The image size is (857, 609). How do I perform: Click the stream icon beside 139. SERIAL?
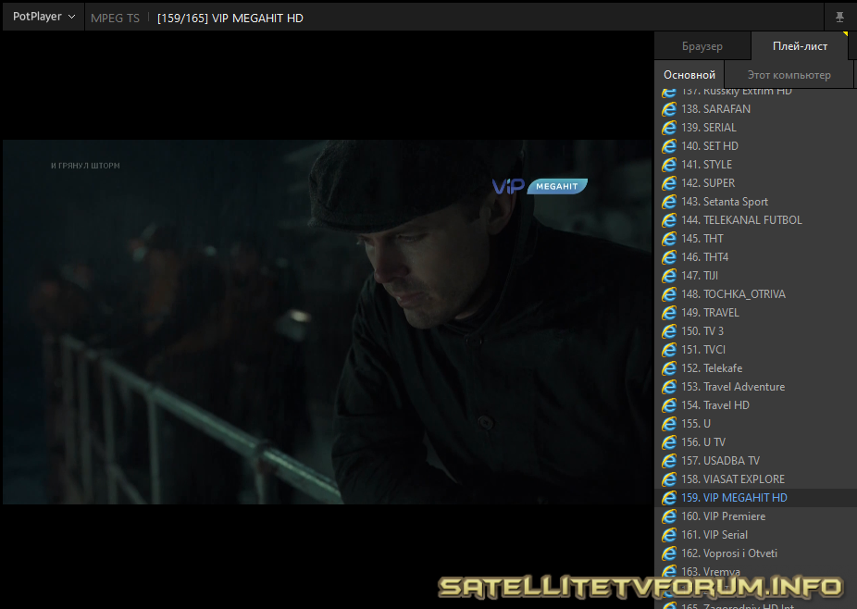(669, 128)
